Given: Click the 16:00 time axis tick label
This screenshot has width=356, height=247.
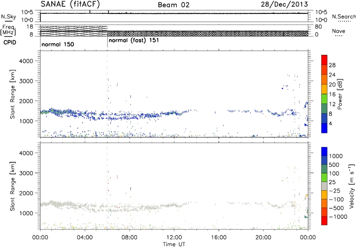Looking at the screenshot, I should (x=218, y=238).
